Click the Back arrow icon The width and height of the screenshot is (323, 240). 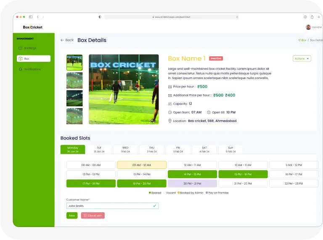pyautogui.click(x=62, y=40)
